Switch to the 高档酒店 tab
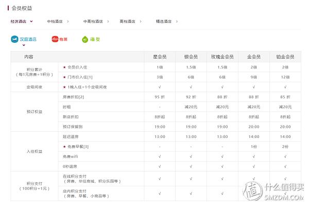309x206 pixels. [127, 21]
